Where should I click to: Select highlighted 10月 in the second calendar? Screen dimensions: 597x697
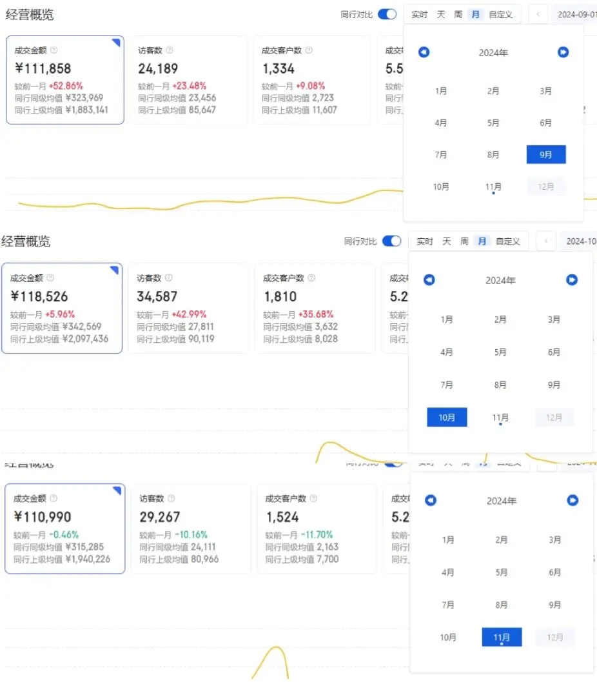tap(447, 417)
